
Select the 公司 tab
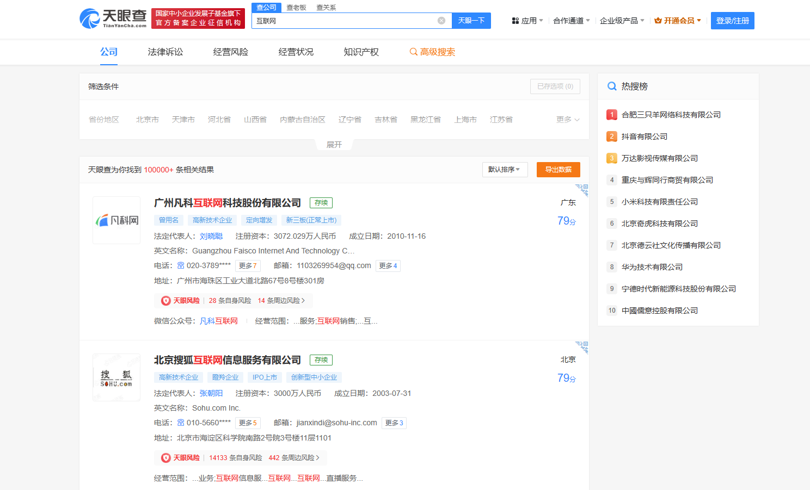tap(109, 52)
